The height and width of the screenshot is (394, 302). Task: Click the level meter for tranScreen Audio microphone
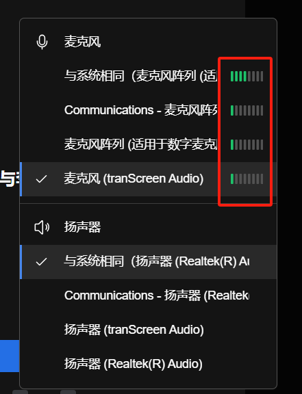coord(247,179)
